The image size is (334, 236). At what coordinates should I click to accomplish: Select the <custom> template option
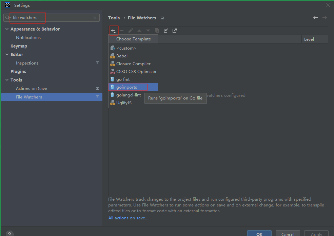[126, 48]
